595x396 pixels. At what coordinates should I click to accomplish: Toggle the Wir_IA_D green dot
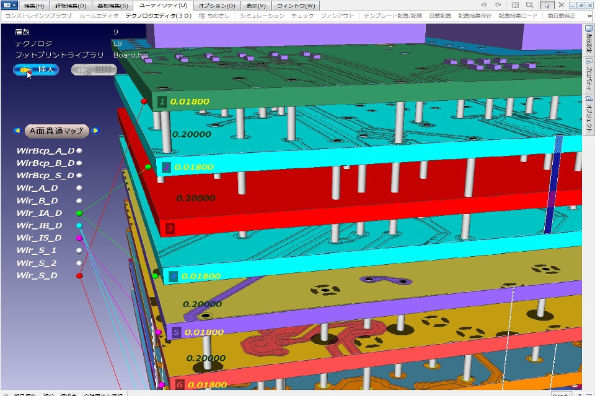[79, 213]
